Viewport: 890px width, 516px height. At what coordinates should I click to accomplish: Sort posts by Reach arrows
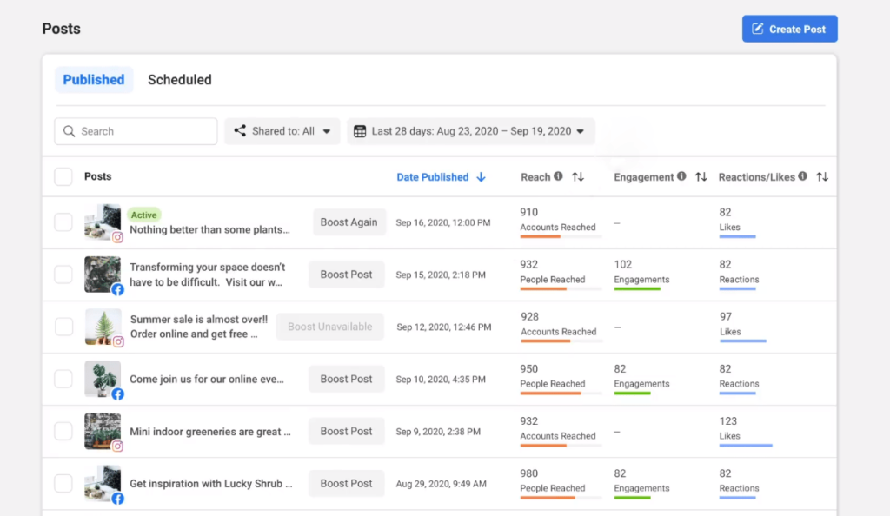point(578,177)
